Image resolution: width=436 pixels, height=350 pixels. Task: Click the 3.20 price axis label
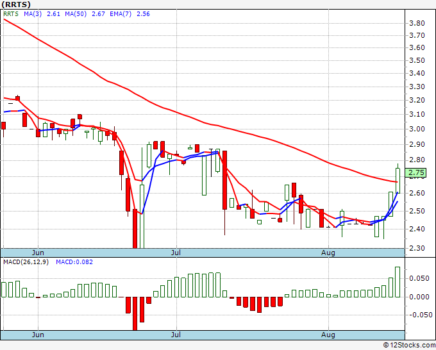coord(417,100)
